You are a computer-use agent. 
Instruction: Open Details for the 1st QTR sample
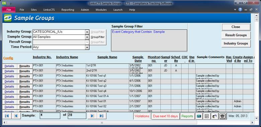click(x=9, y=66)
